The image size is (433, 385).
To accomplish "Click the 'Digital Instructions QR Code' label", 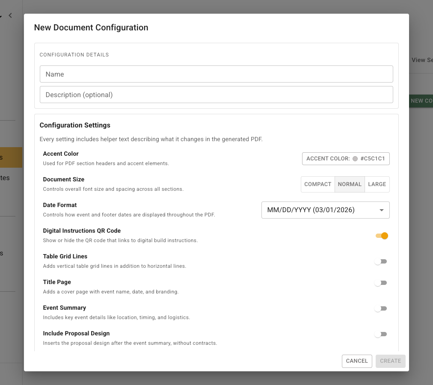I will [x=82, y=231].
